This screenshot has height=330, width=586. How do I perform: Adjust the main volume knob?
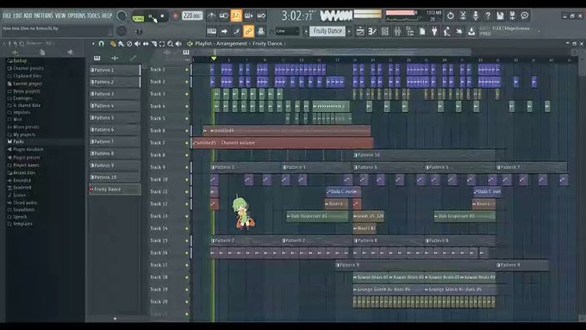click(122, 16)
